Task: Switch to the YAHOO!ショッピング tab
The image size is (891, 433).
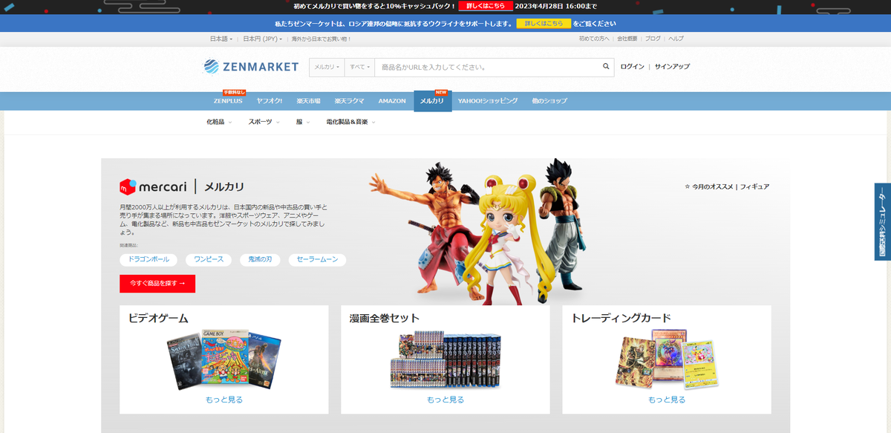Action: coord(488,101)
